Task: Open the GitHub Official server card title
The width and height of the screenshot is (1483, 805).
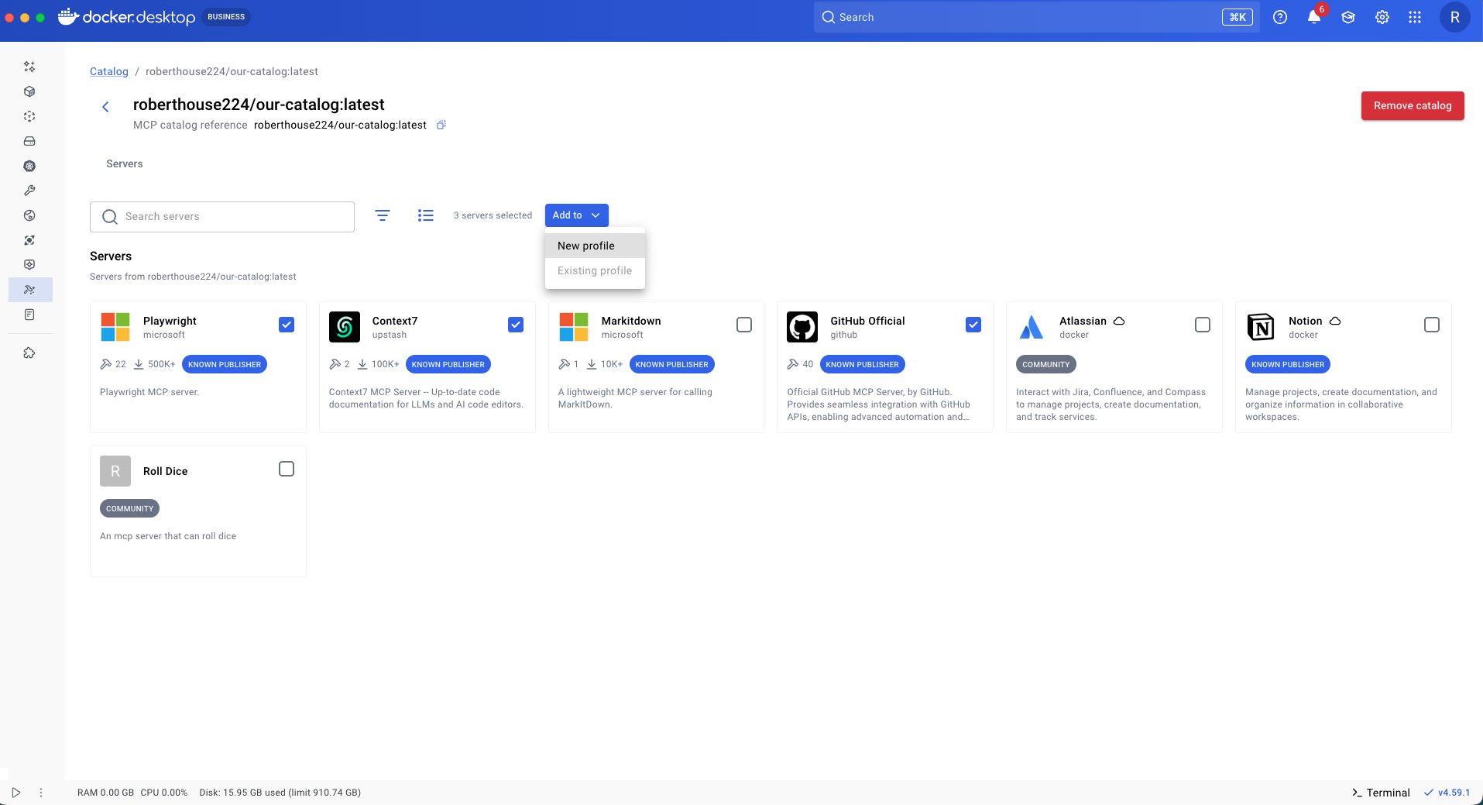Action: [867, 321]
